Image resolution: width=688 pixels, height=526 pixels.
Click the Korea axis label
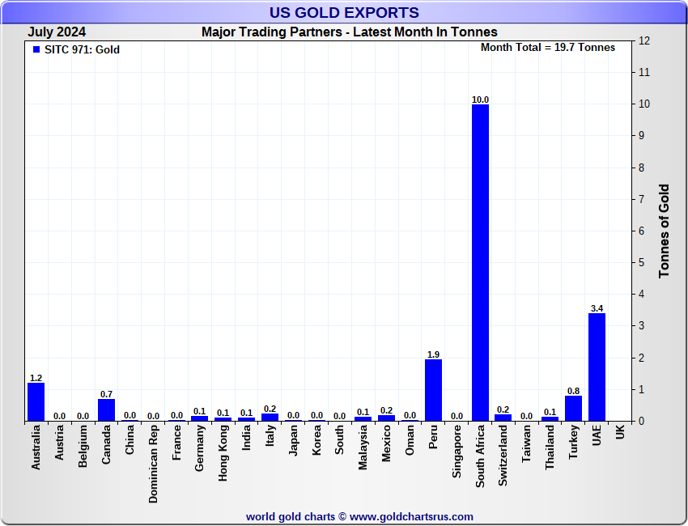pyautogui.click(x=316, y=440)
